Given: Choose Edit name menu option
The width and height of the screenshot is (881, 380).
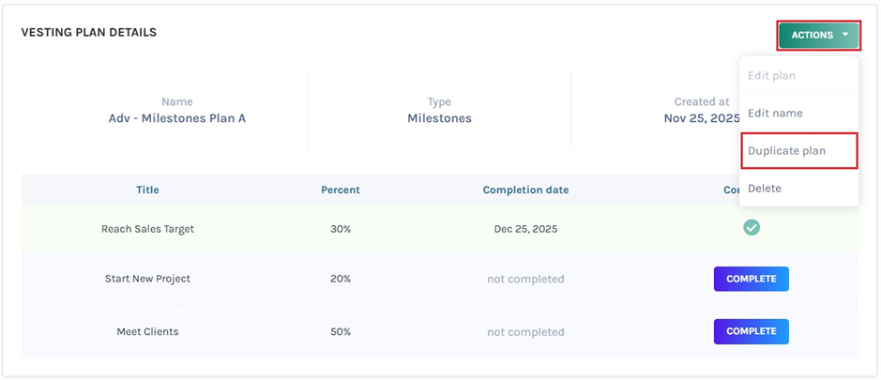Looking at the screenshot, I should pyautogui.click(x=775, y=113).
